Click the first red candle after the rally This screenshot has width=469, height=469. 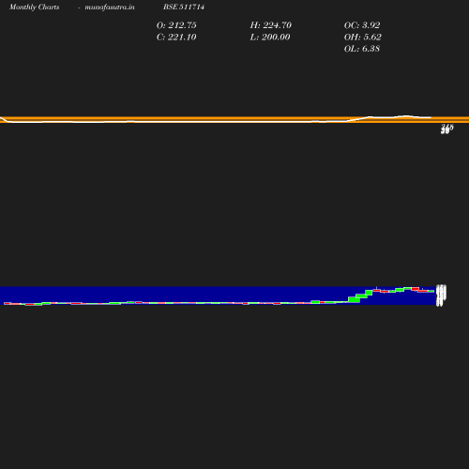377,291
